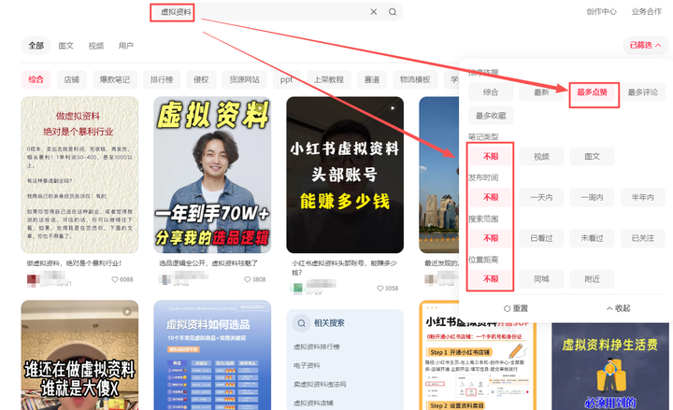Select the 货源网站 category chip
This screenshot has width=673, height=410.
(x=244, y=79)
